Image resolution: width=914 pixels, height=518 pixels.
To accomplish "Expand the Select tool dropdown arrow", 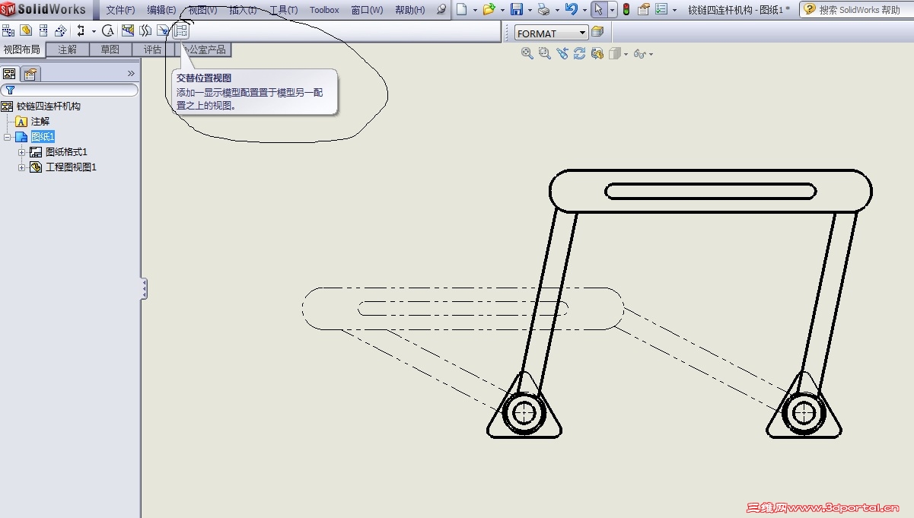I will coord(613,11).
